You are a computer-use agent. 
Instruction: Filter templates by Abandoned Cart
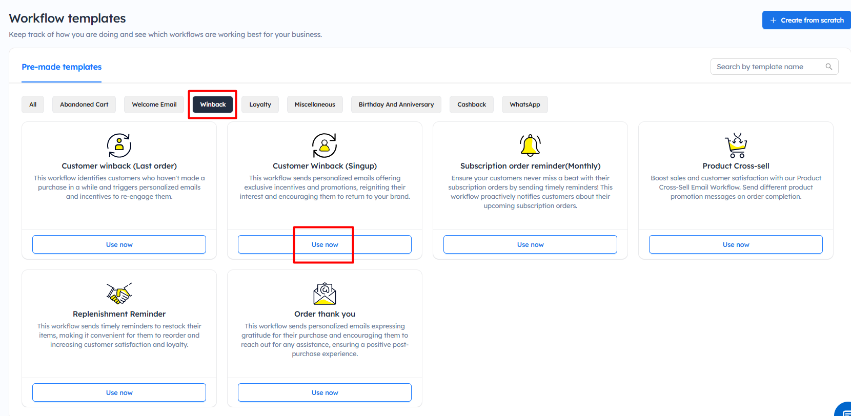coord(84,105)
